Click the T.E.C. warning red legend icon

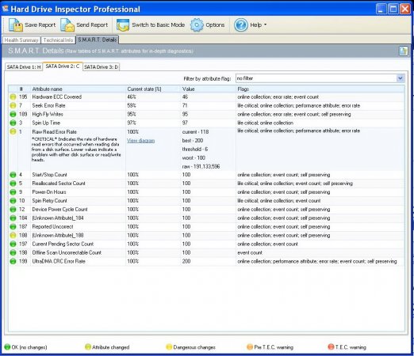pyautogui.click(x=331, y=347)
